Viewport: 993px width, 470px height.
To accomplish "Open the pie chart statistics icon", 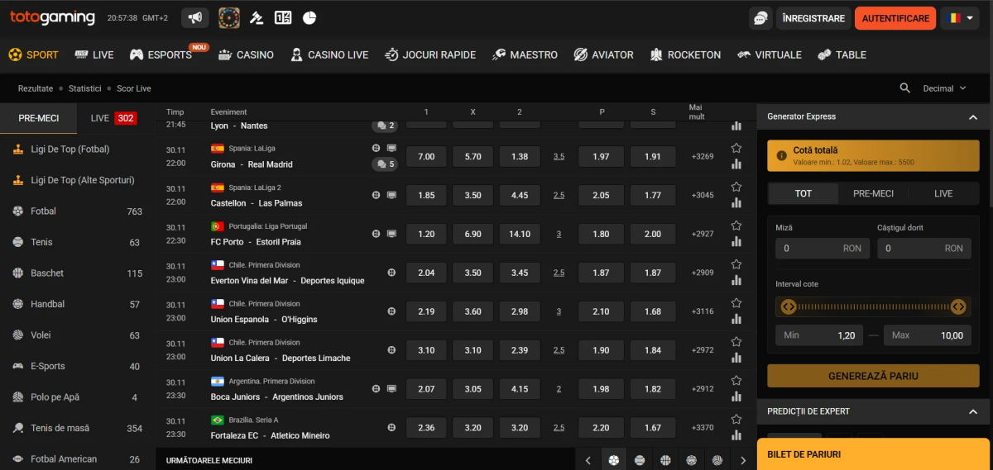I will 309,17.
